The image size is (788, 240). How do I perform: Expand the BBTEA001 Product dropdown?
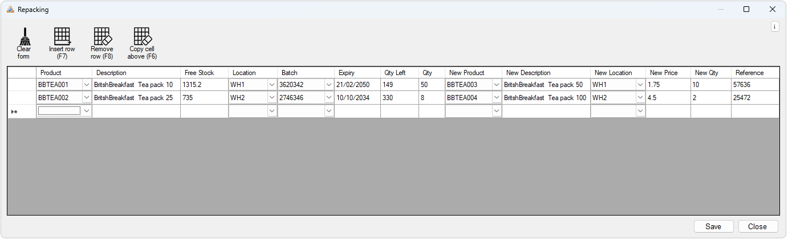[x=87, y=85]
